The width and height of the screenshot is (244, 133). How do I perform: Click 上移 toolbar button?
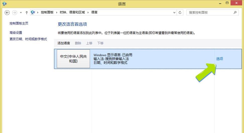(89, 43)
